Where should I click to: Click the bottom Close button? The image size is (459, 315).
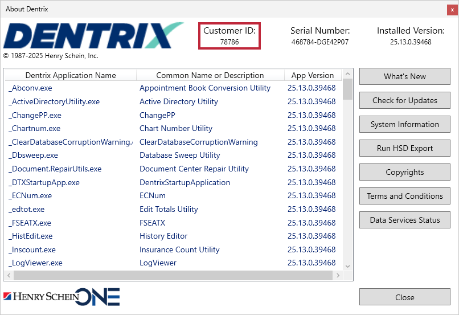coord(404,297)
